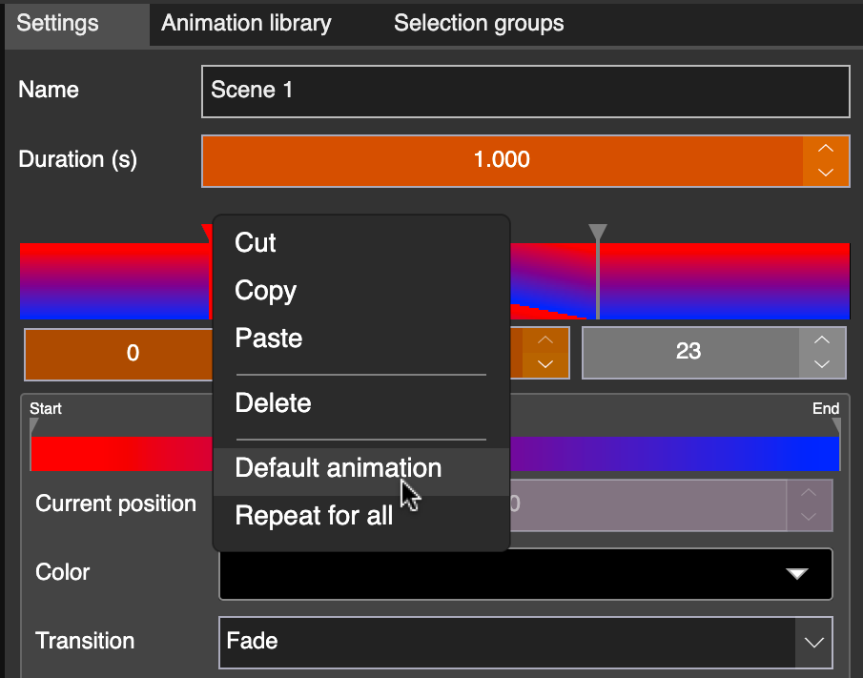This screenshot has height=678, width=863.
Task: Open the black Color dropdown
Action: coord(525,574)
